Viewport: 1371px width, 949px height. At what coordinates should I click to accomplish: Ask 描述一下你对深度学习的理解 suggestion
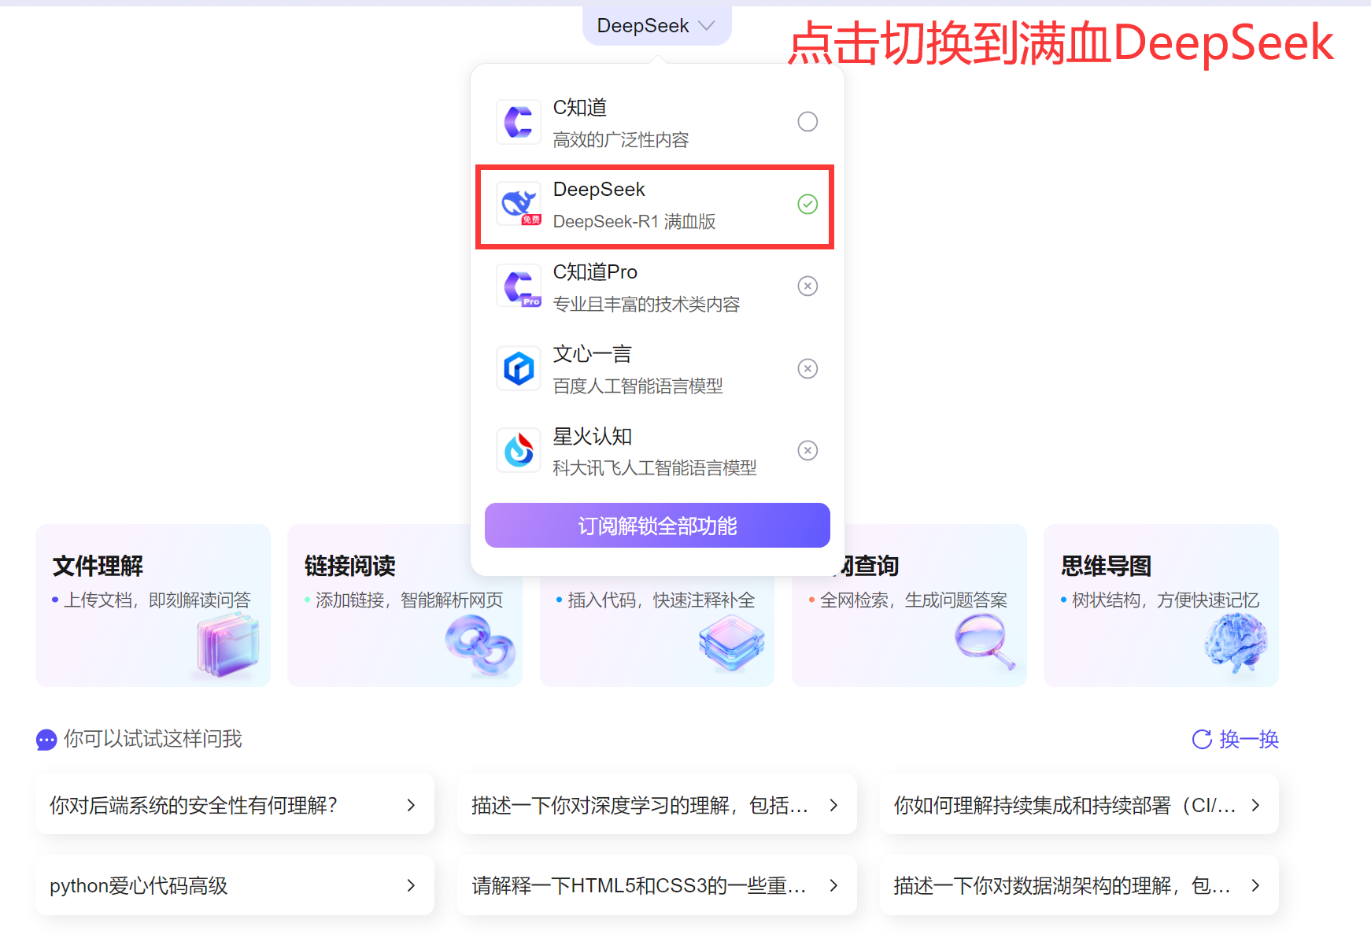click(x=657, y=804)
